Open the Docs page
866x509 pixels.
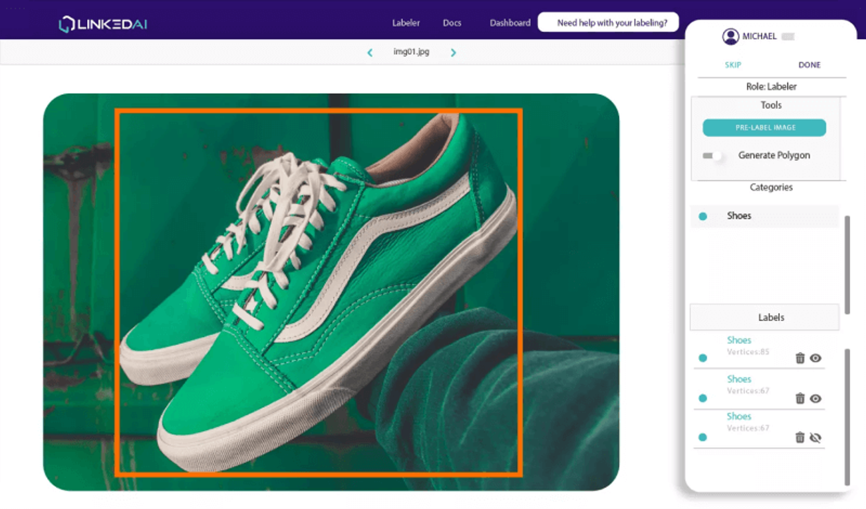coord(452,23)
